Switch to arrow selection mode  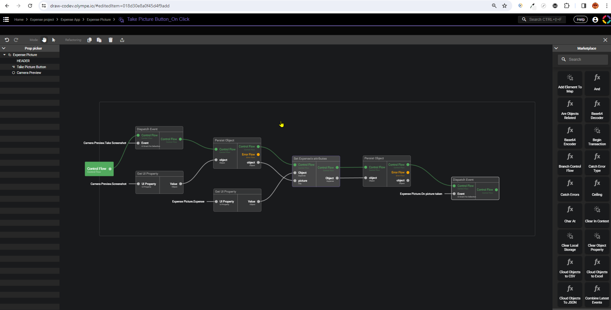tap(54, 40)
